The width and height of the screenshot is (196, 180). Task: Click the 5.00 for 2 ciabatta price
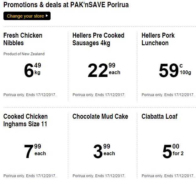[173, 151]
